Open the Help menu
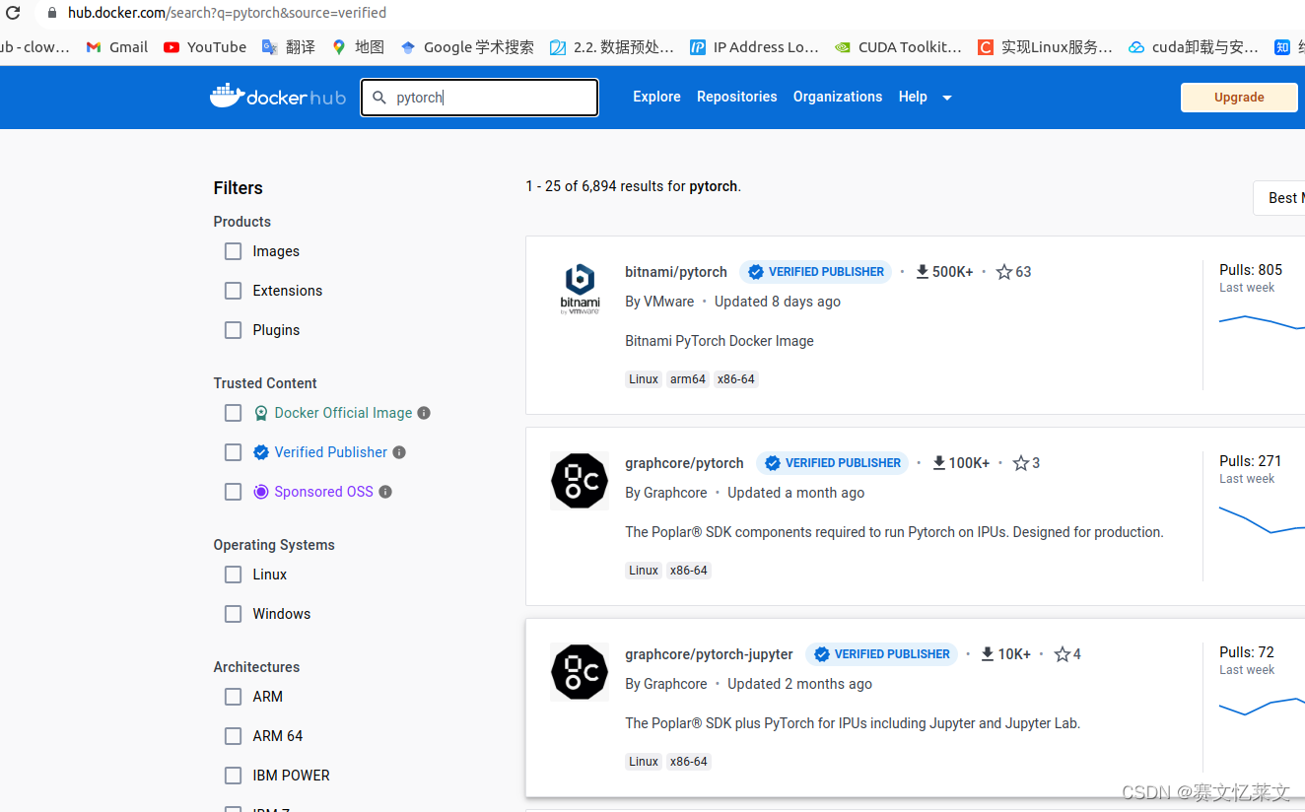Image resolution: width=1305 pixels, height=812 pixels. (913, 97)
